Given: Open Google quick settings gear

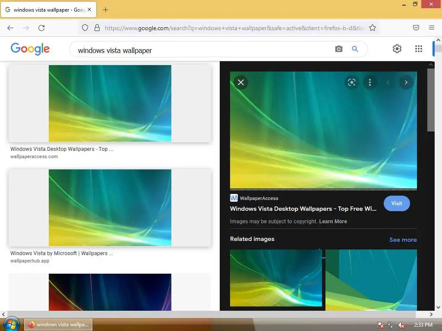Looking at the screenshot, I should [x=397, y=49].
